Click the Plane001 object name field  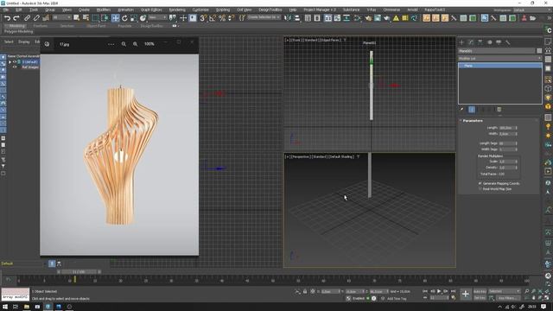click(496, 51)
